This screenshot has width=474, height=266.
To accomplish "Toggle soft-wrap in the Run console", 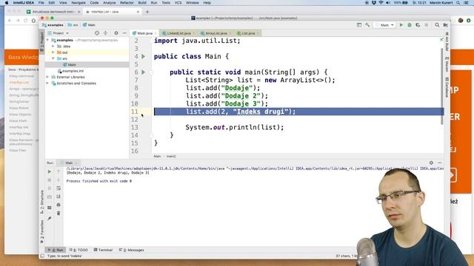I will tap(59, 188).
